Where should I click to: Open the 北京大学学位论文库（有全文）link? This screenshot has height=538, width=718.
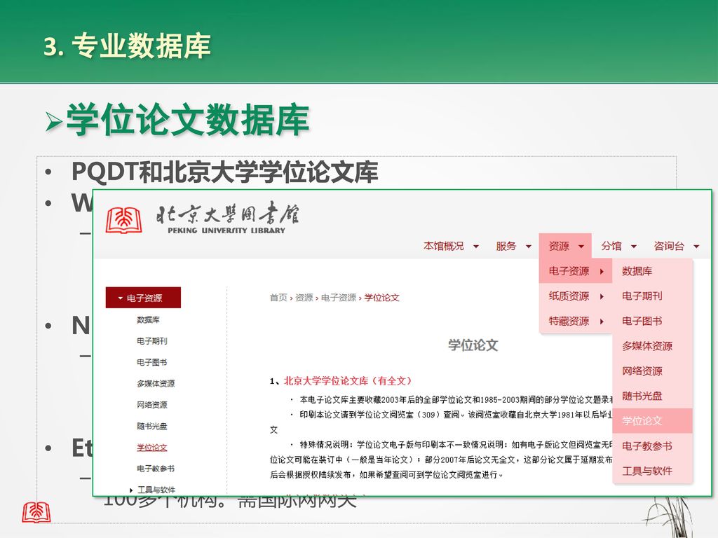click(348, 380)
